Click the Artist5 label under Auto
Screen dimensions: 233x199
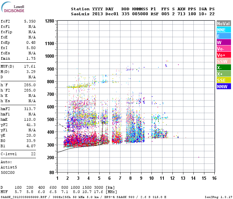point(9,167)
